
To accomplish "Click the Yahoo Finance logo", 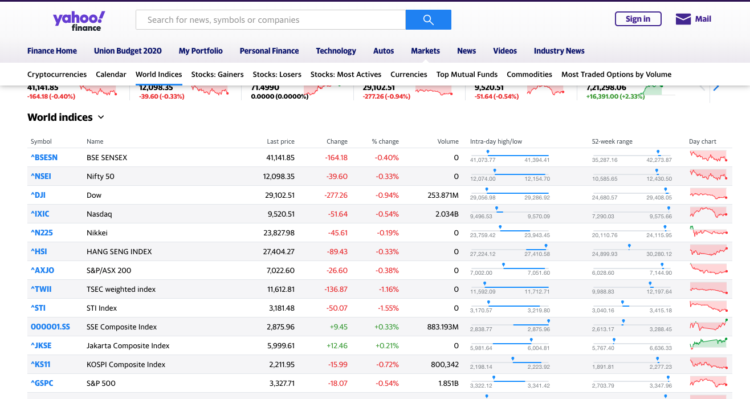I will tap(79, 21).
